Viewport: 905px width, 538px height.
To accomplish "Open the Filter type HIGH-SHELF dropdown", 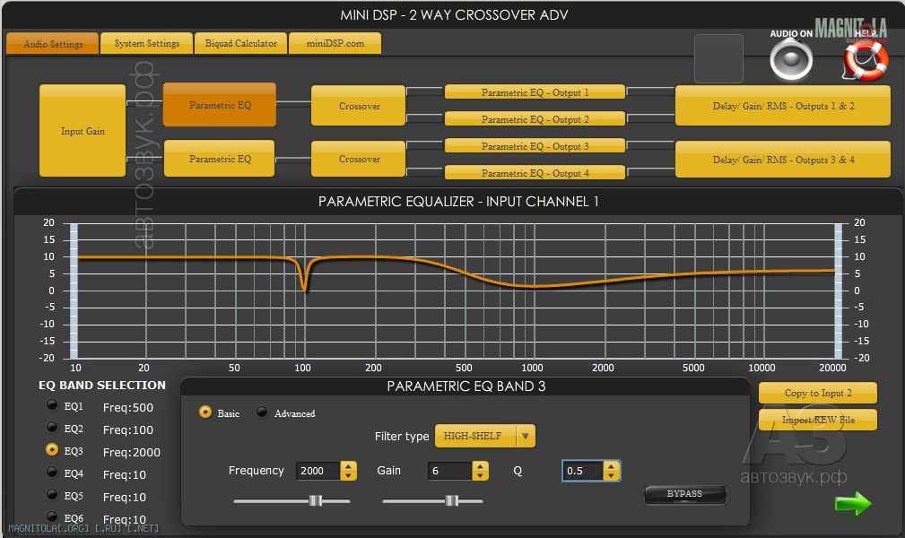I will point(485,436).
